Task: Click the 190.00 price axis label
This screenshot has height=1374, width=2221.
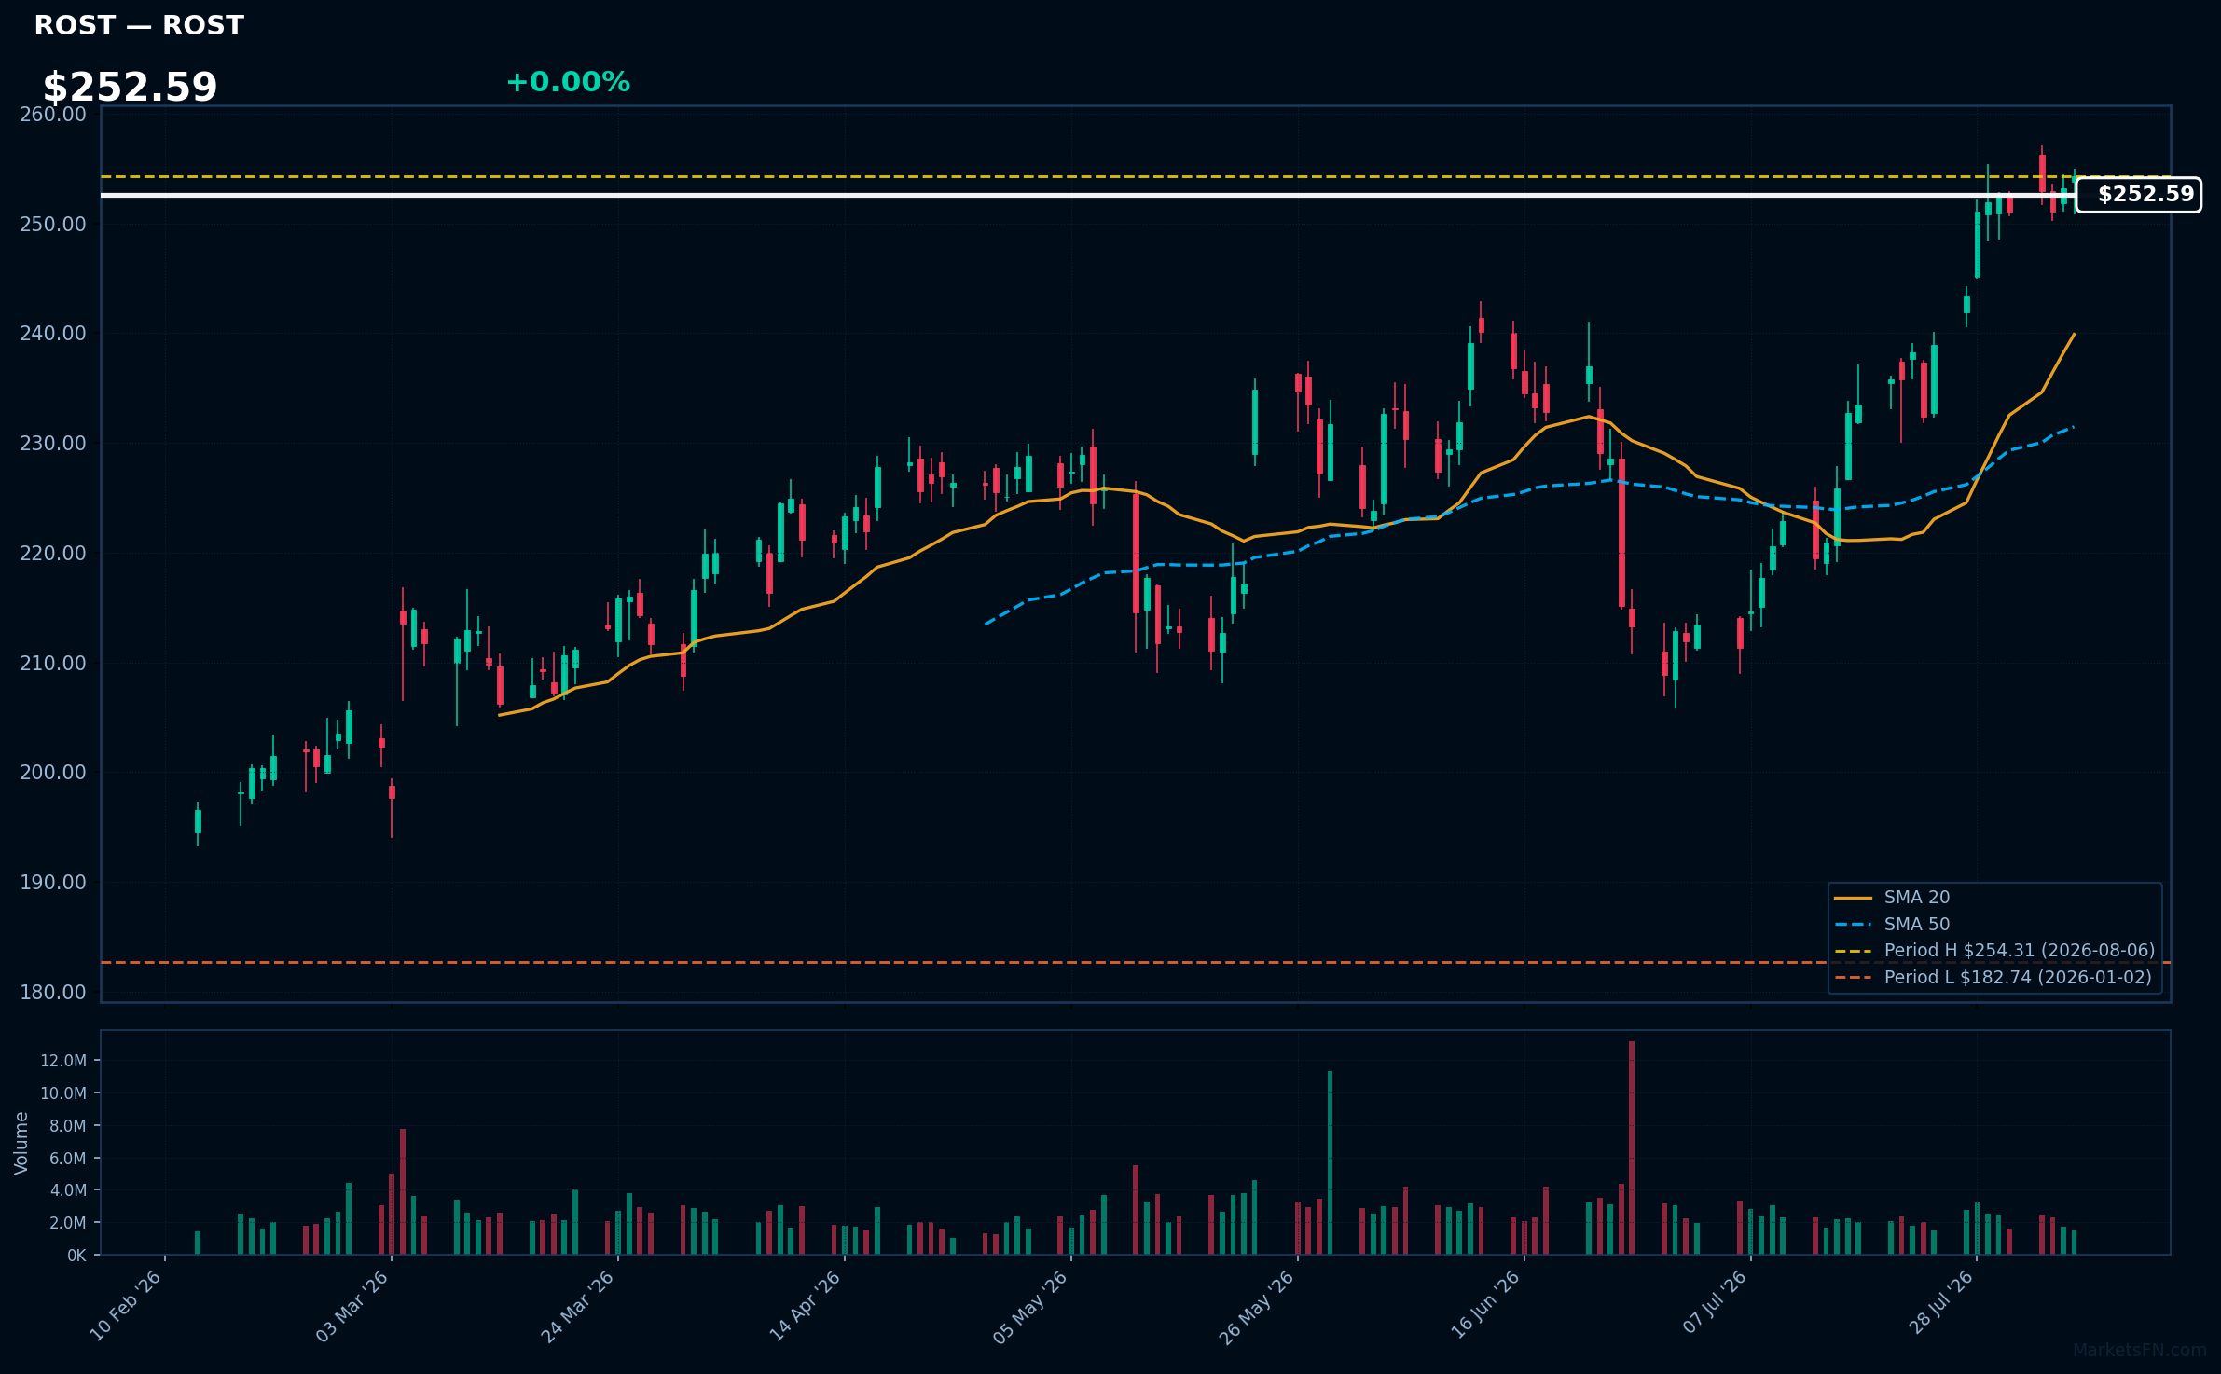Action: (x=53, y=883)
